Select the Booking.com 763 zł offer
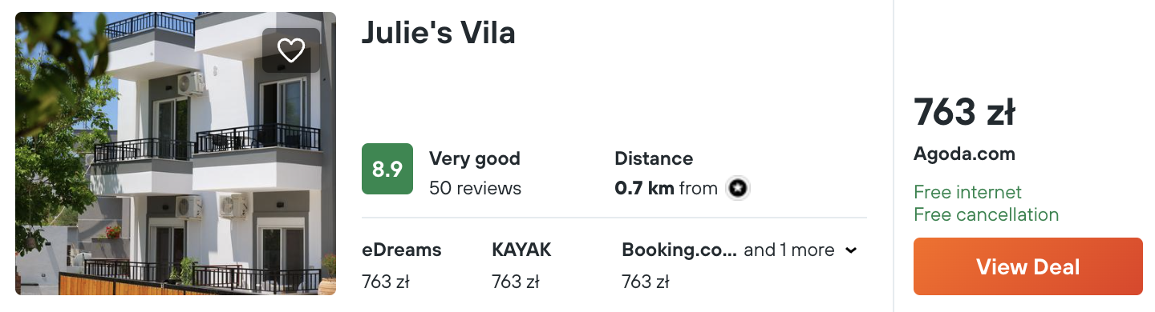The height and width of the screenshot is (312, 1155). click(679, 266)
